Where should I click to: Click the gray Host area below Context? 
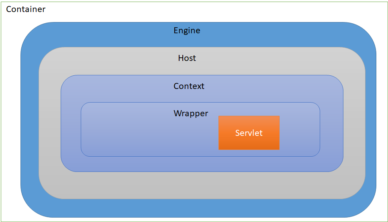point(202,185)
